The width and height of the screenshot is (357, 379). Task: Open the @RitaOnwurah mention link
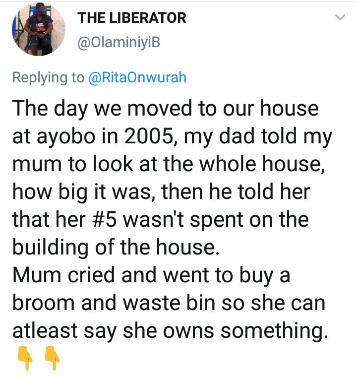coord(137,77)
